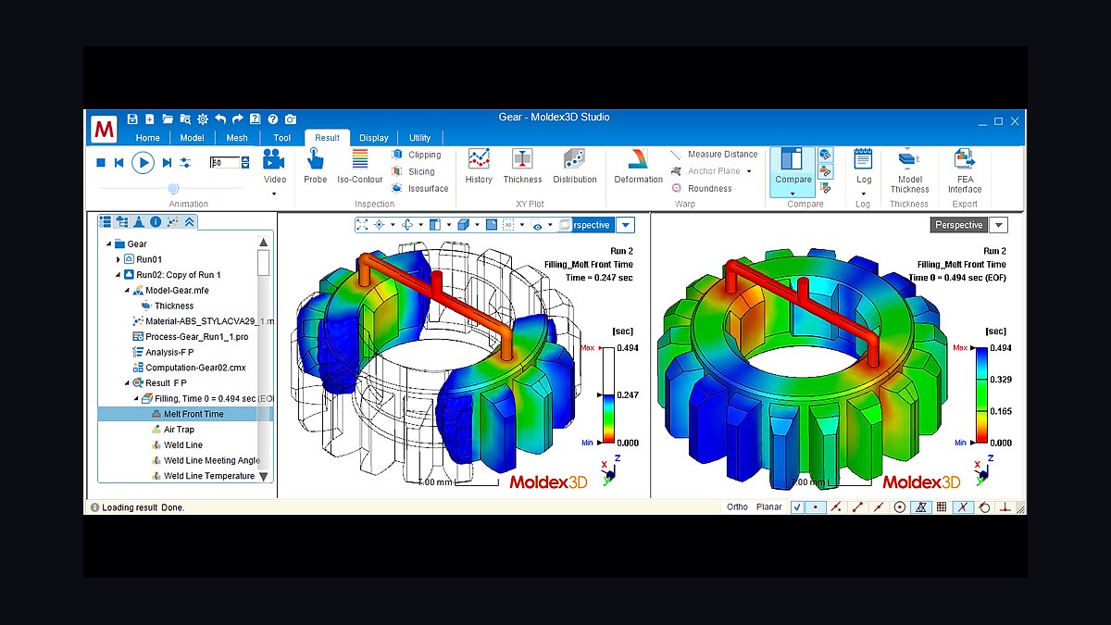Open the Home ribbon tab
Viewport: 1111px width, 625px height.
click(148, 138)
